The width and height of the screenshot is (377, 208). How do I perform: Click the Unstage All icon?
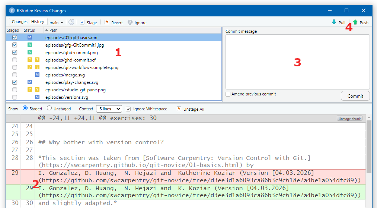(x=179, y=108)
